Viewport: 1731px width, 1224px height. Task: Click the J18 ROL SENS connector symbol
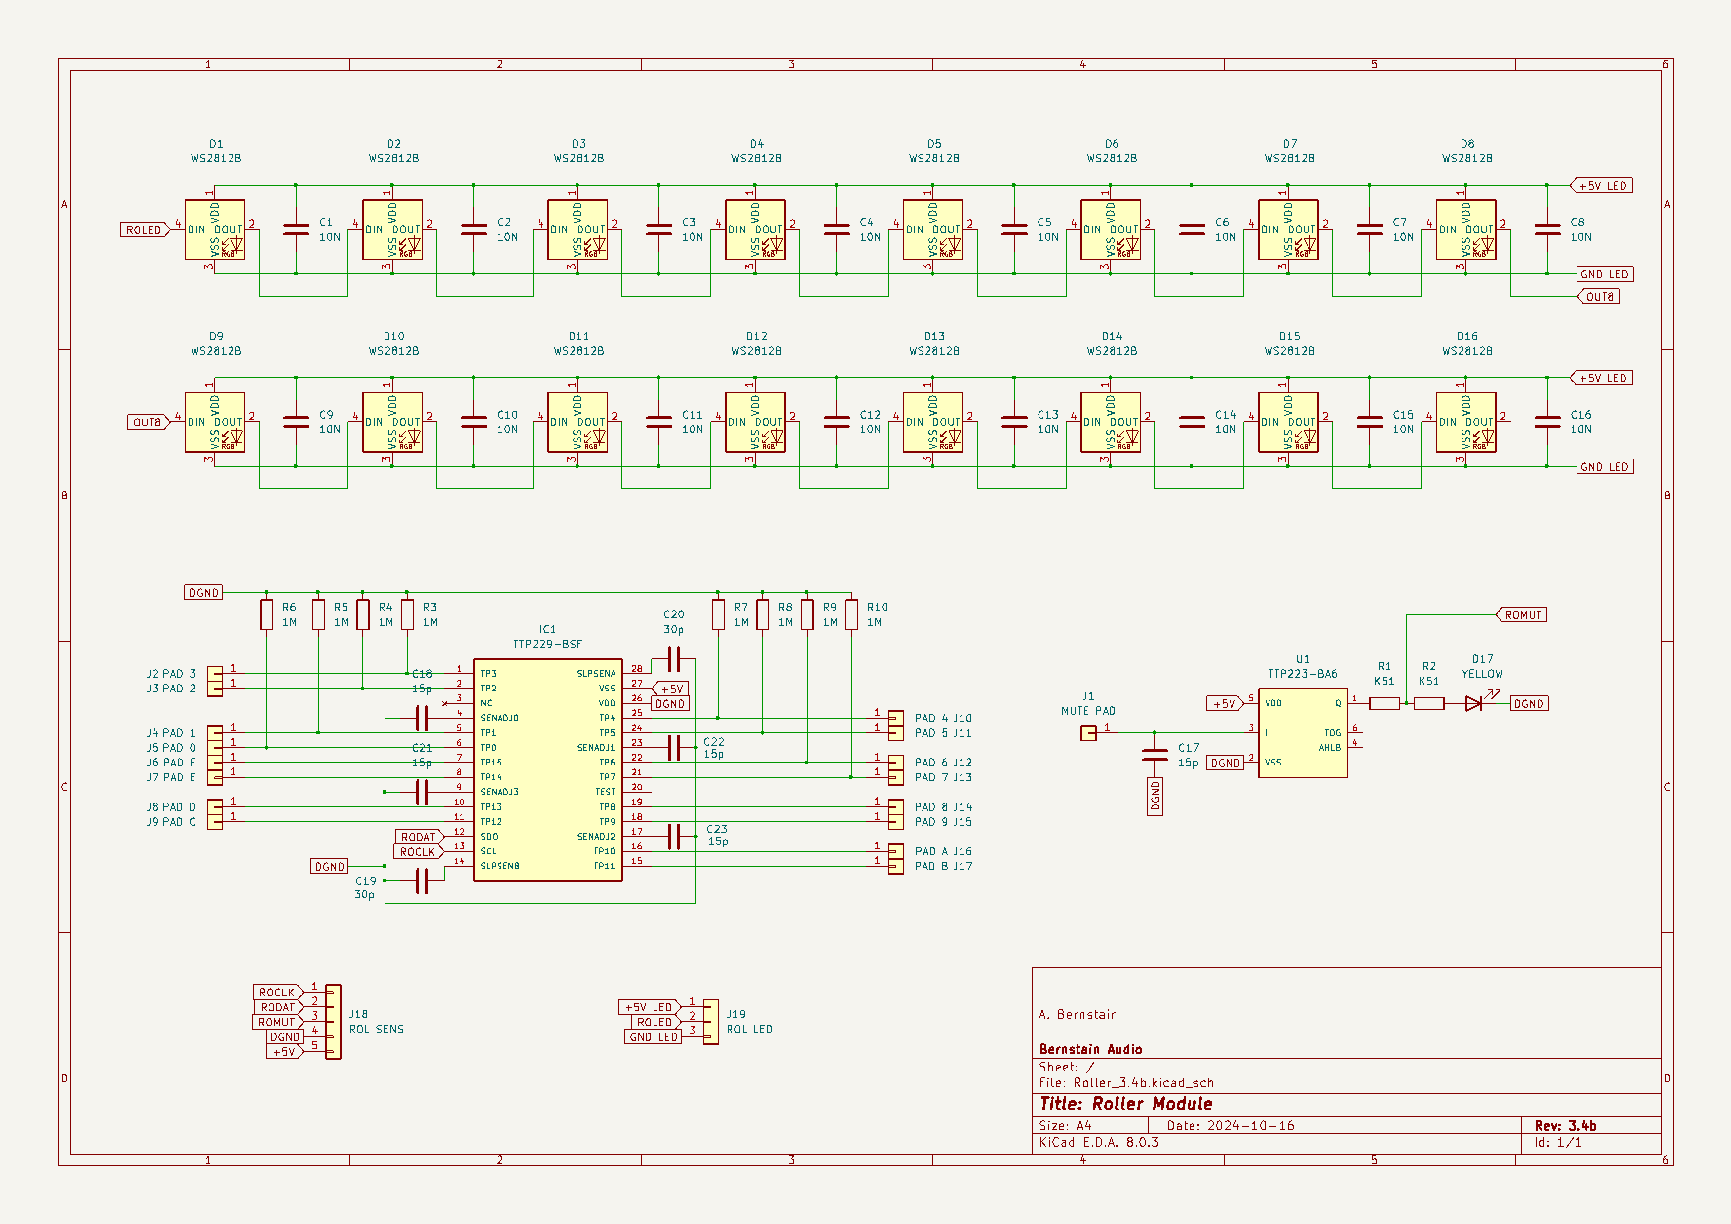[333, 1021]
